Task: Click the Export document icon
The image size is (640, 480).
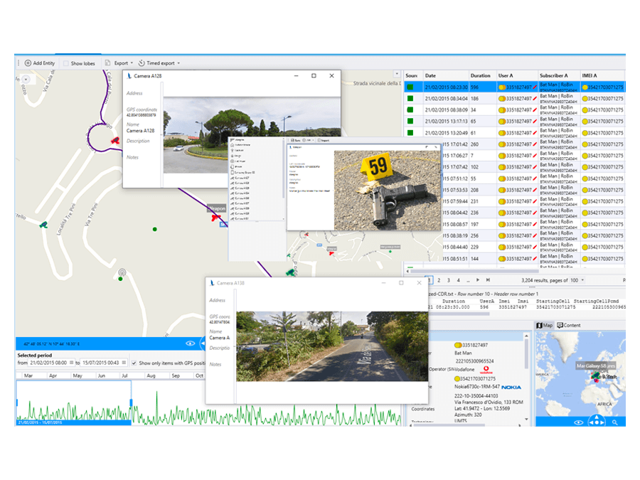Action: click(x=108, y=63)
